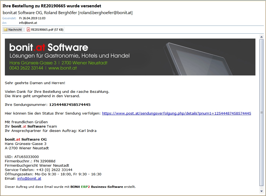The height and width of the screenshot is (196, 266).
Task: Click 'A-2700 Wiener Neustadt' in the signature
Action: pyautogui.click(x=27, y=148)
